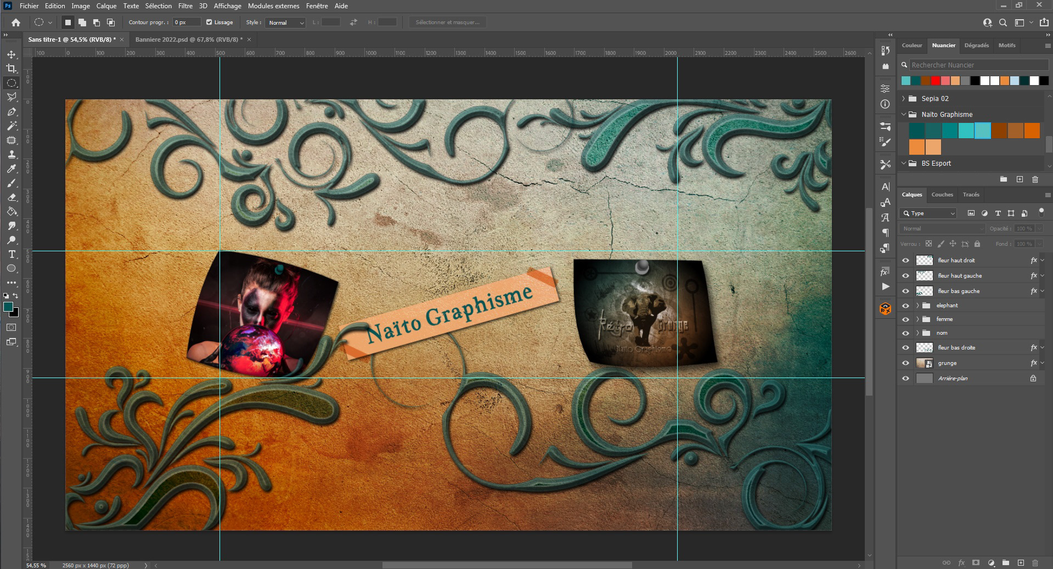
Task: Open the Motifs tab
Action: click(1007, 46)
